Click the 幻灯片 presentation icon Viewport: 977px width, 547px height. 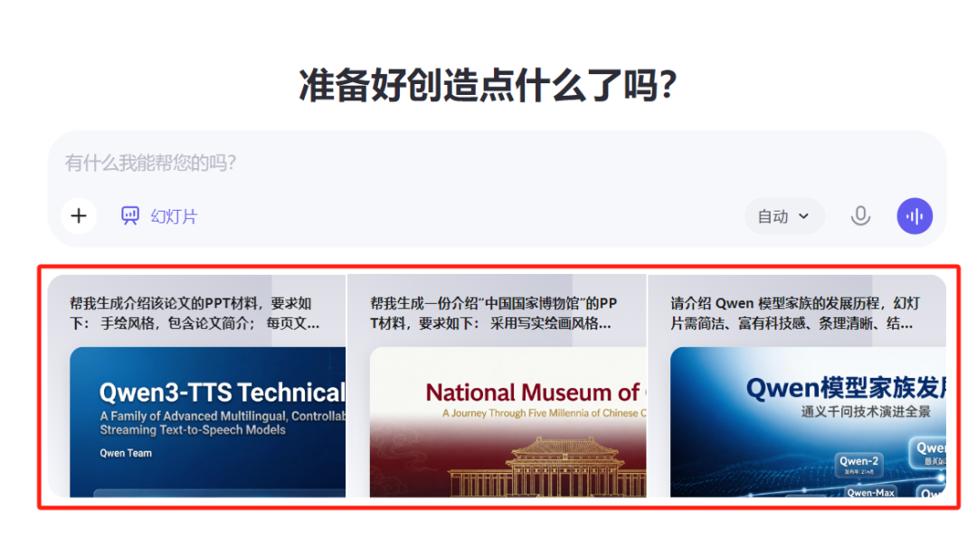coord(130,216)
